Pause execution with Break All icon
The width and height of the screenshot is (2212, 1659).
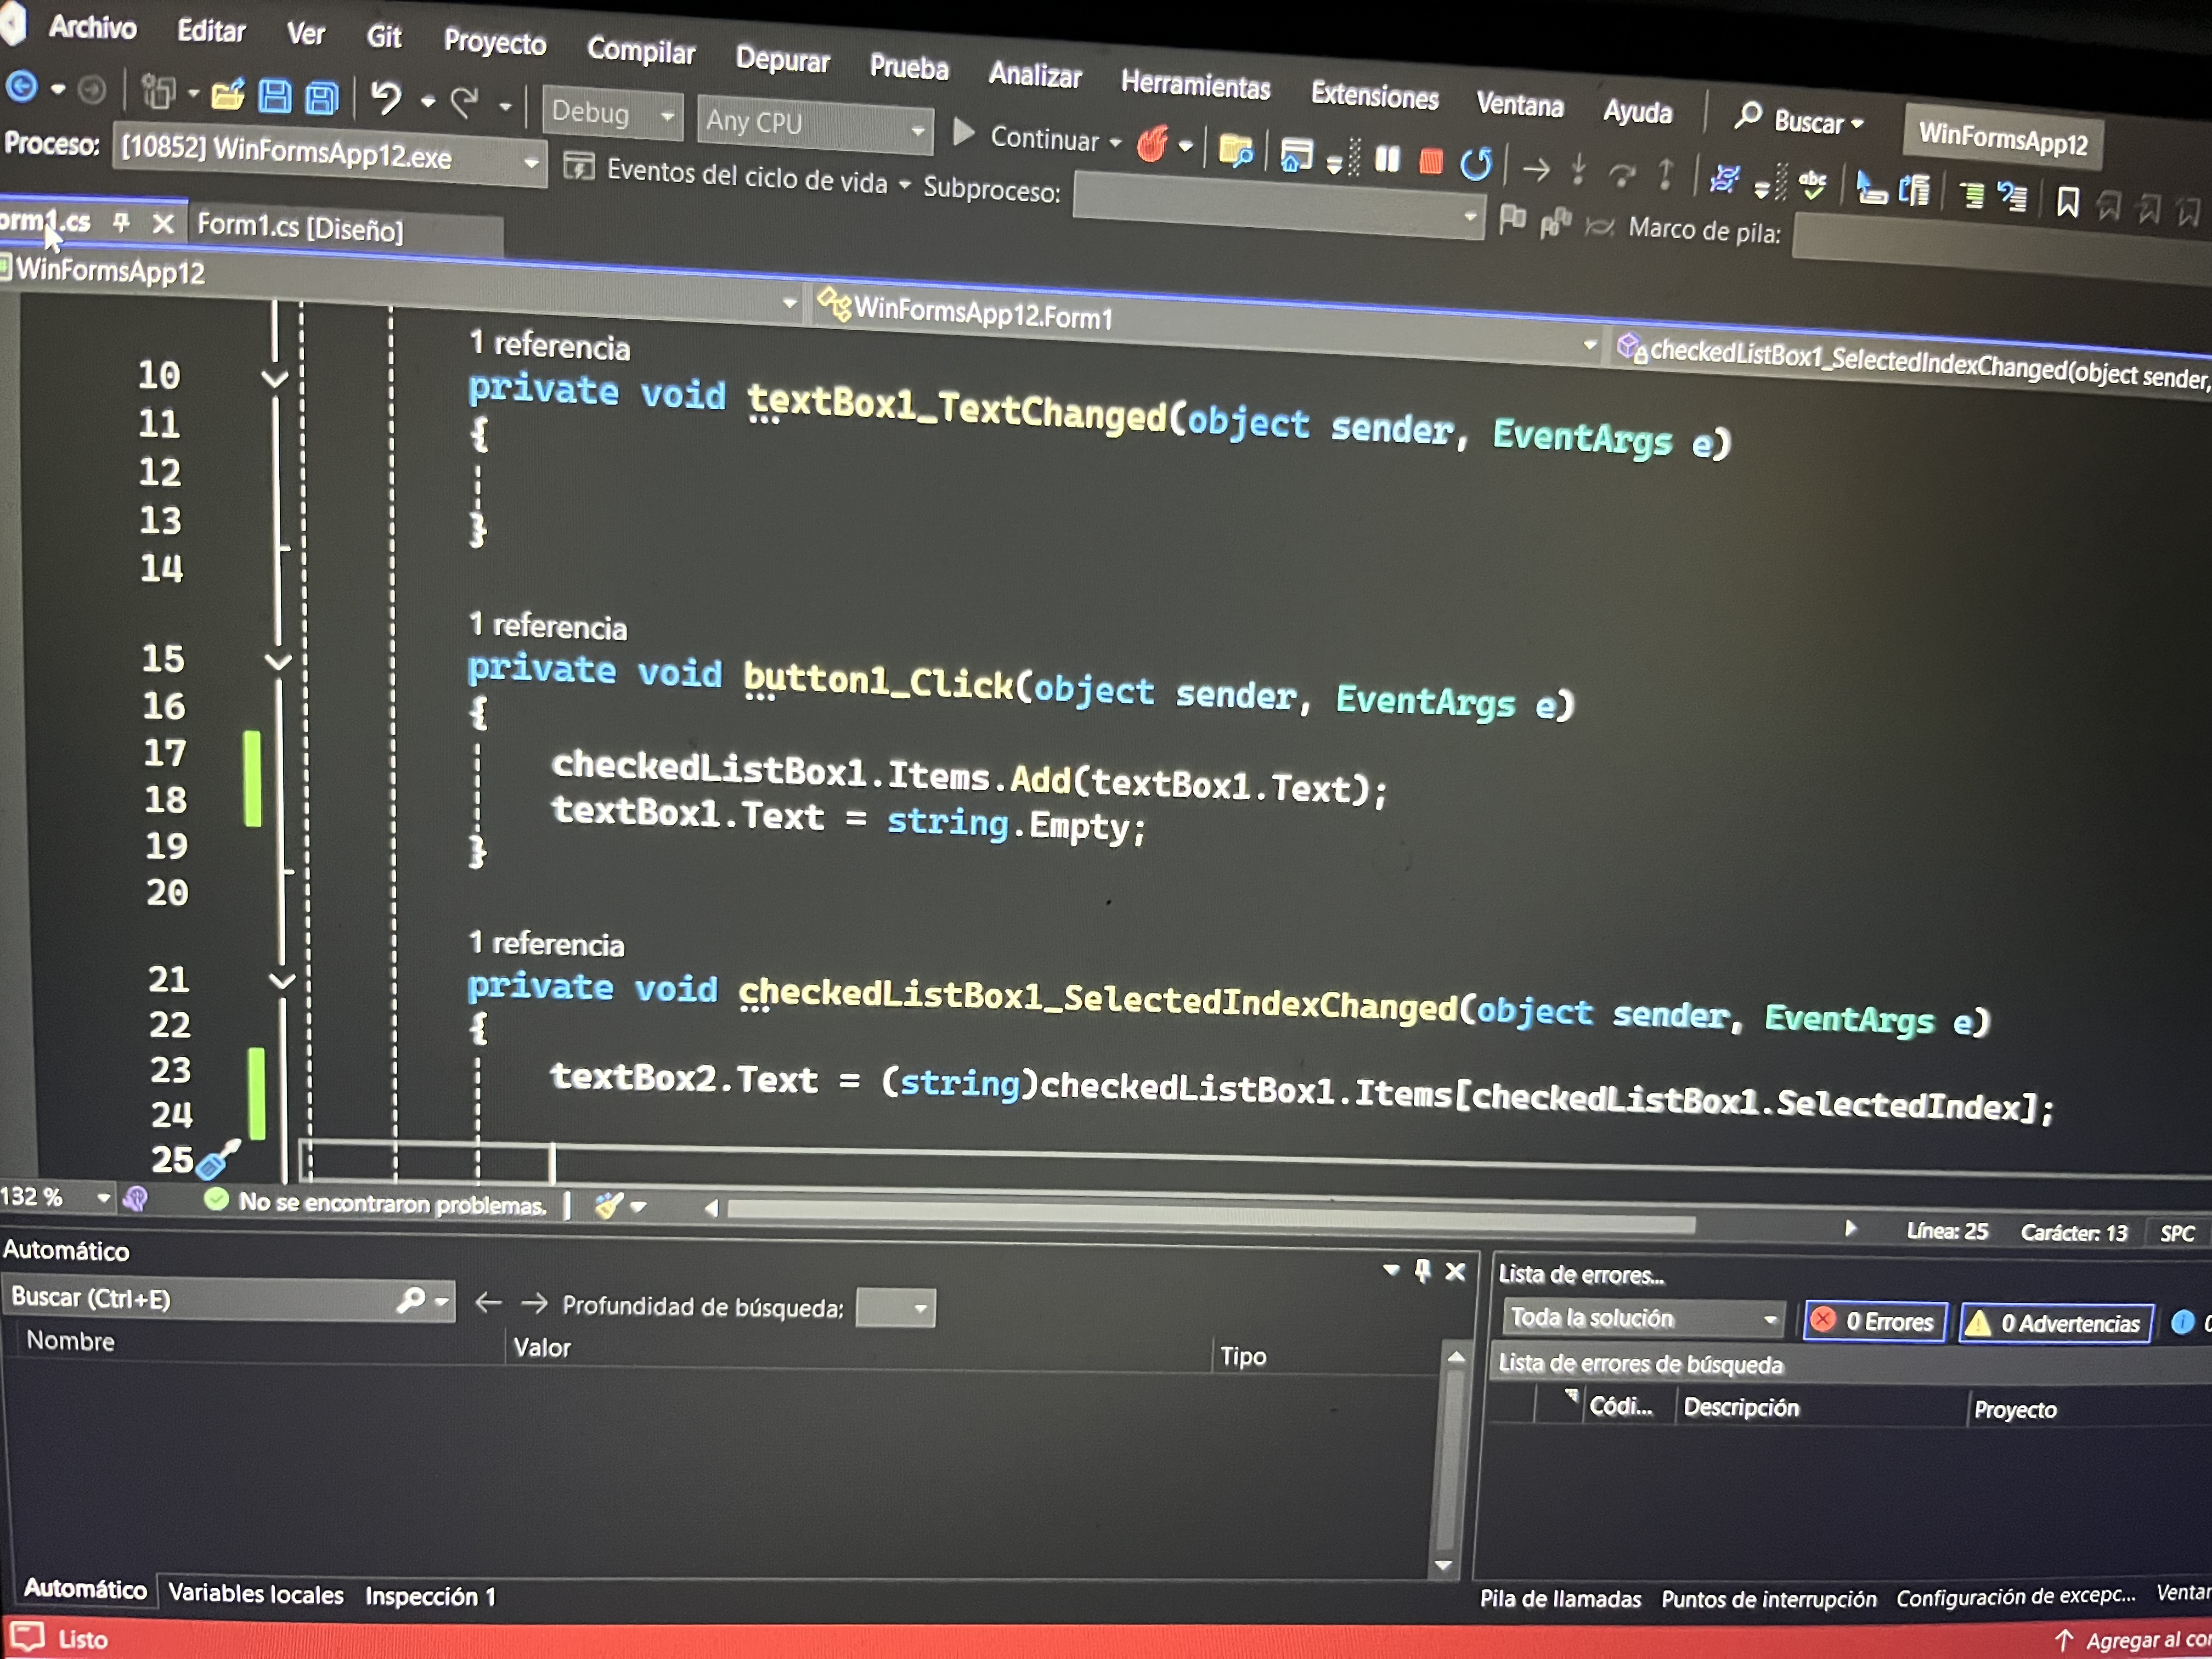pos(1387,159)
